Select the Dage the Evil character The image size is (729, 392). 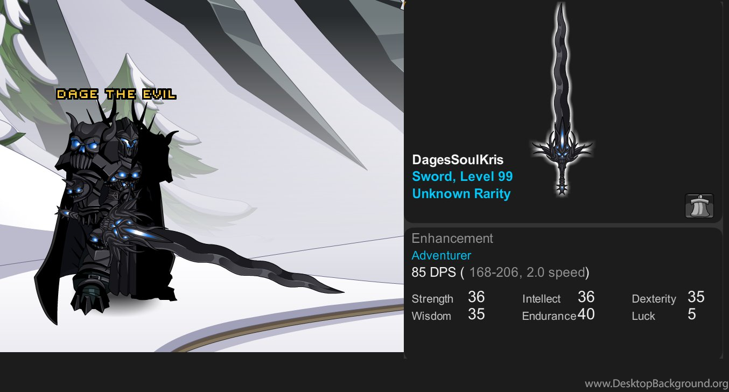pos(108,210)
